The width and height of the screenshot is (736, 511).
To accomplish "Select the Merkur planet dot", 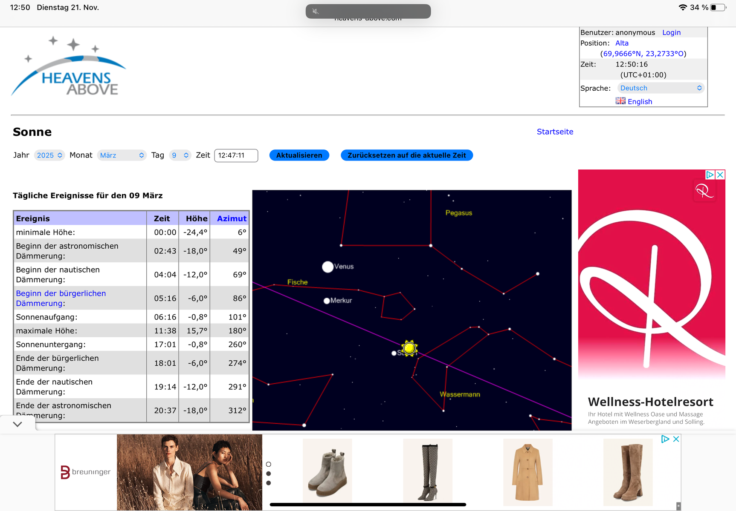I will click(327, 301).
